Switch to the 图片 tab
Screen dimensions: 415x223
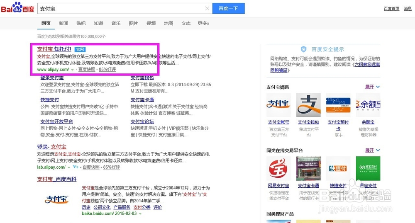(x=133, y=23)
